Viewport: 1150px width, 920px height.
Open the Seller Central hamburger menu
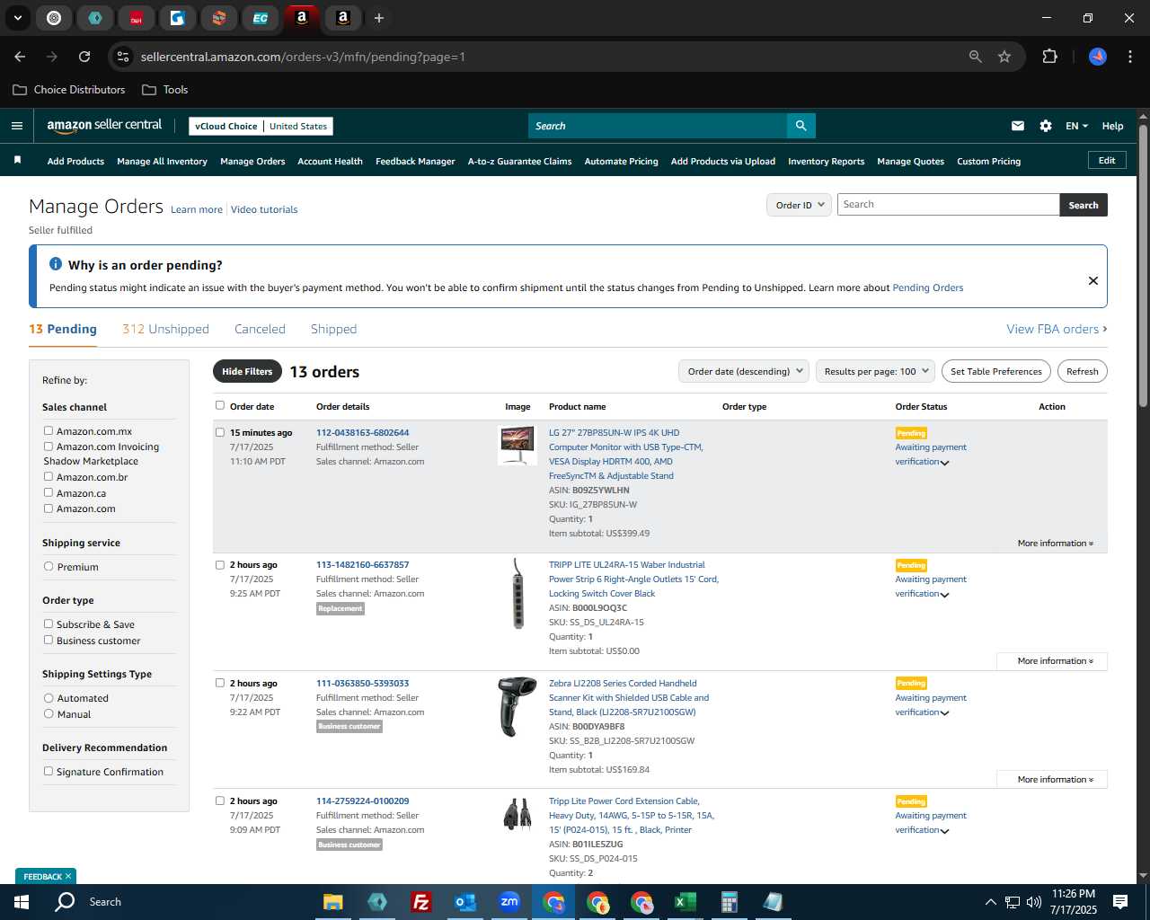point(17,126)
